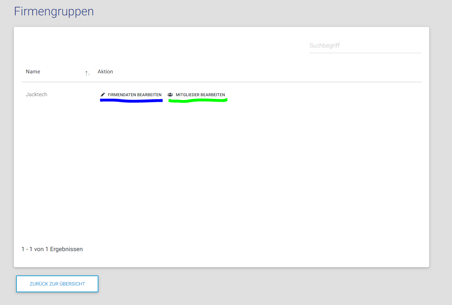Viewport: 452px width, 305px height.
Task: Click the "1 - 1 von 1 Ergebnissen" text
Action: click(52, 249)
